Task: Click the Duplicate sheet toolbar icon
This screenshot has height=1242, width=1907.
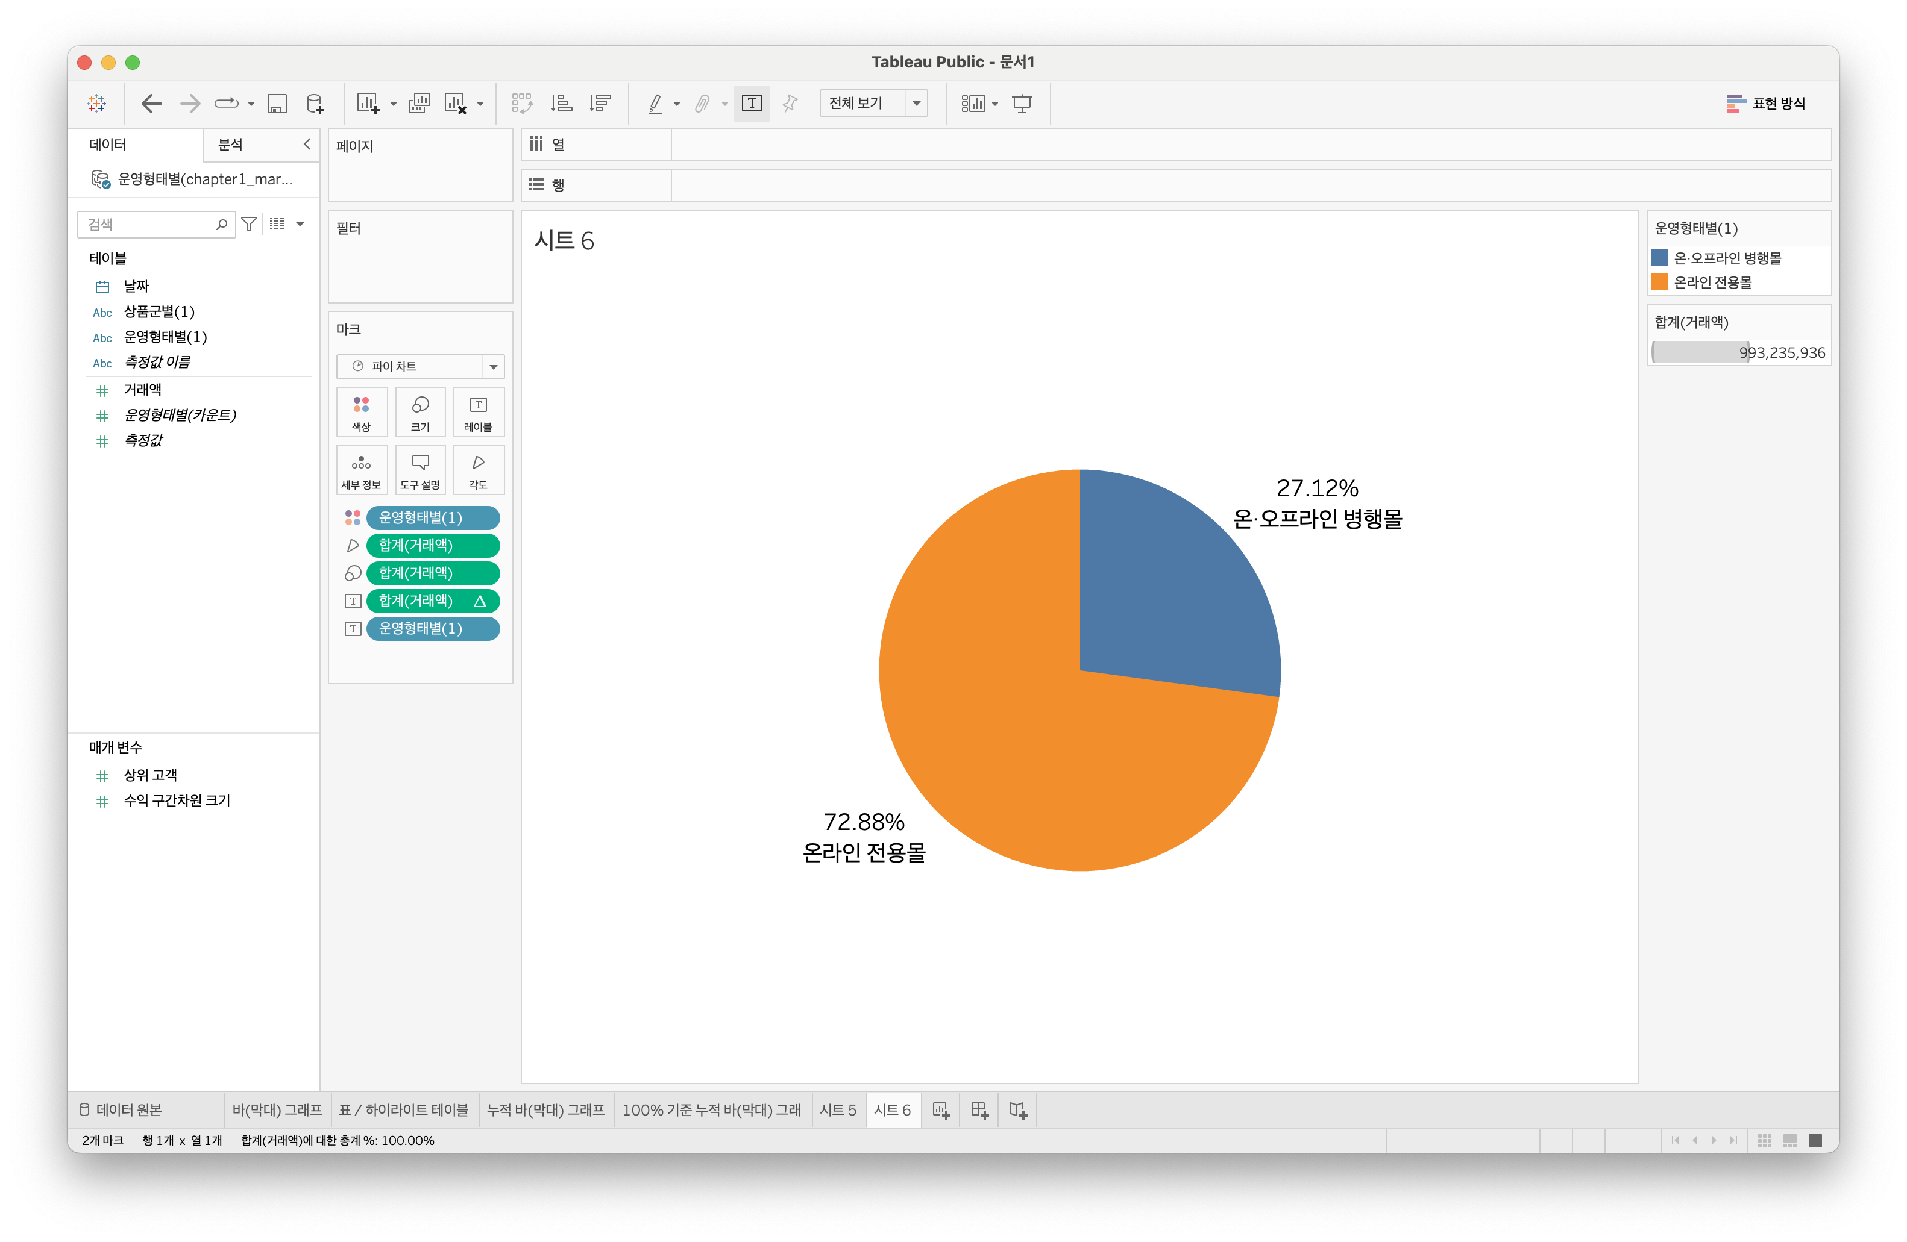Action: click(419, 104)
